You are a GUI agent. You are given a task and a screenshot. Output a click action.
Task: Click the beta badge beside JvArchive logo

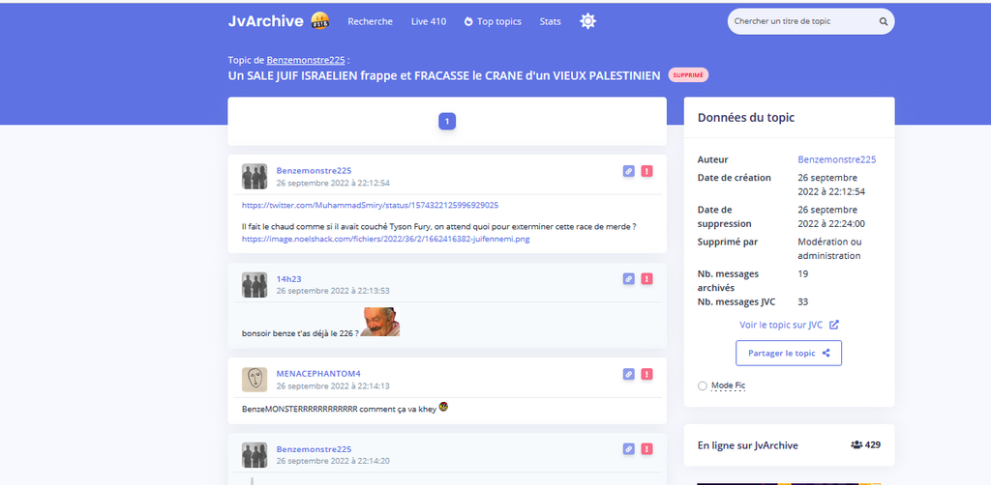(x=321, y=21)
